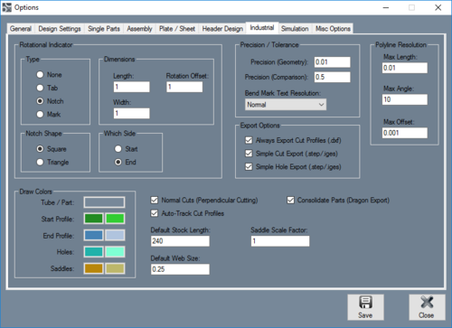452x328 pixels.
Task: Pick the Tube / Part color swatch
Action: 104,202
